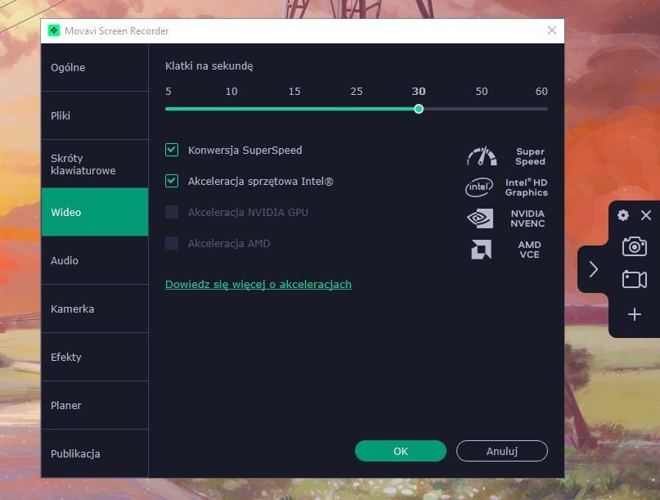The image size is (660, 500).
Task: Set the frame rate slider to 60
Action: pos(547,108)
